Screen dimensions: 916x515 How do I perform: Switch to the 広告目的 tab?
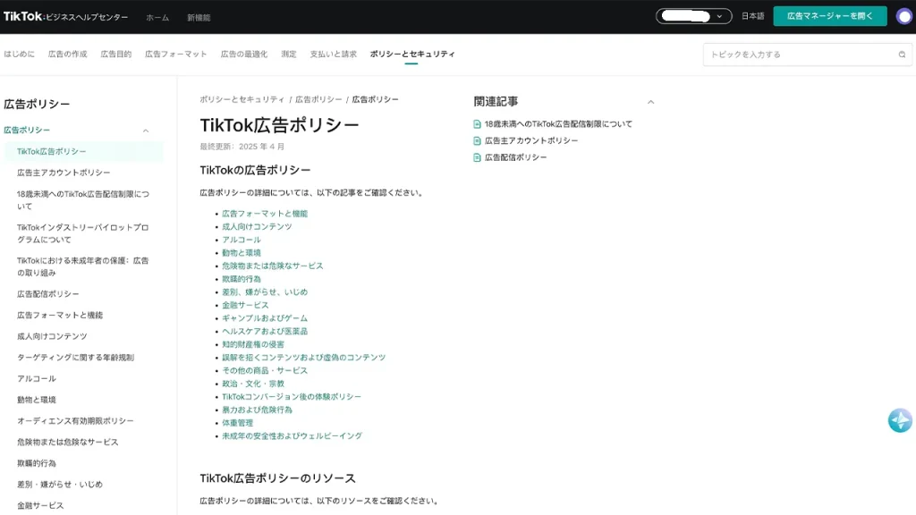(x=116, y=54)
